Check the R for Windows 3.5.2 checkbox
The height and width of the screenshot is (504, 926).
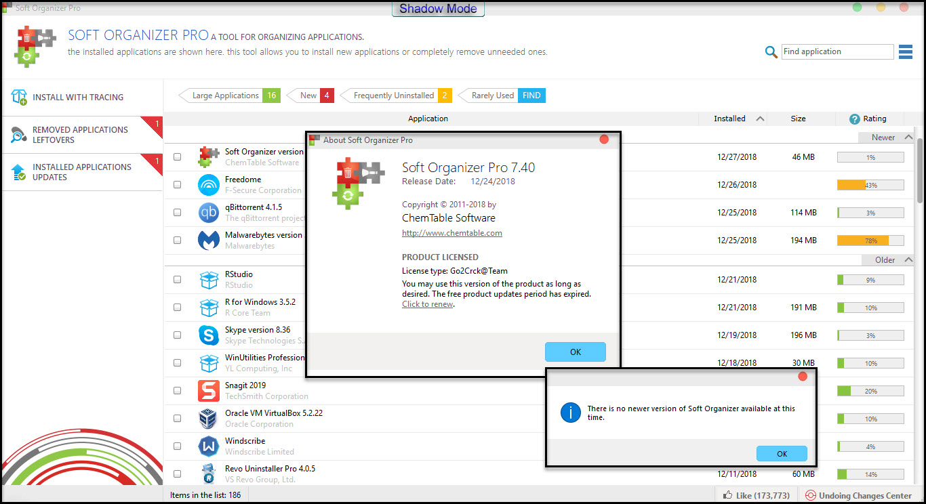(178, 307)
